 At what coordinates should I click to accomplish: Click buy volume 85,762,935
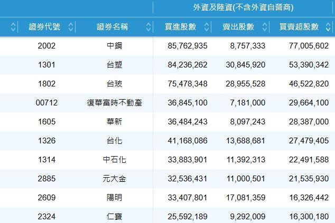click(x=188, y=46)
